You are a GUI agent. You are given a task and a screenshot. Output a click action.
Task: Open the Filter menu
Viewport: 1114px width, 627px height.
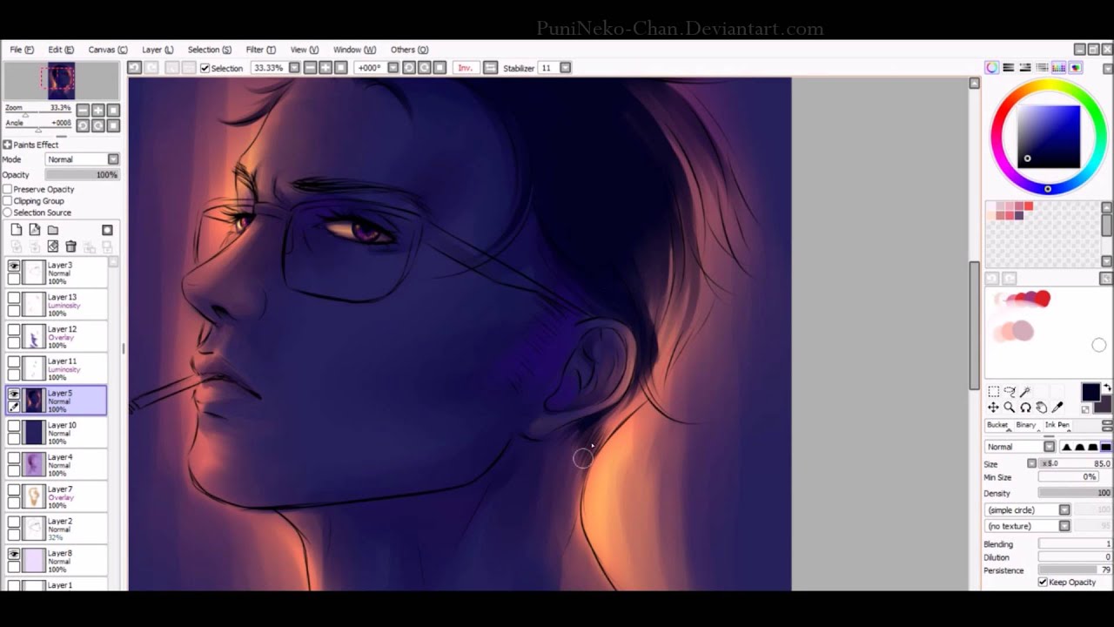pyautogui.click(x=260, y=50)
